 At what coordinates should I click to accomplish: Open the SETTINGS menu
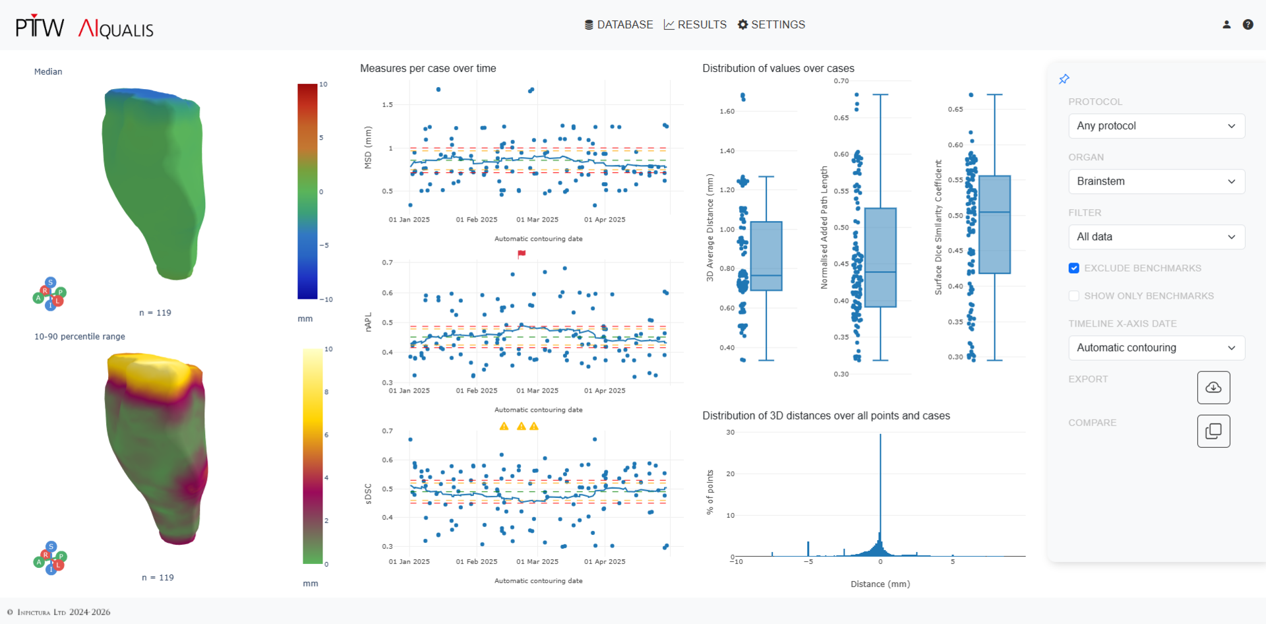[771, 24]
